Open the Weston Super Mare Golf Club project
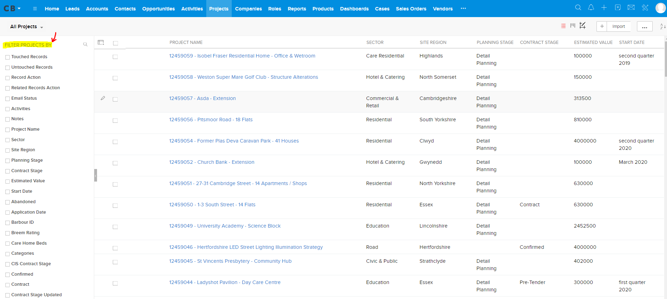The image size is (667, 299). [x=244, y=77]
